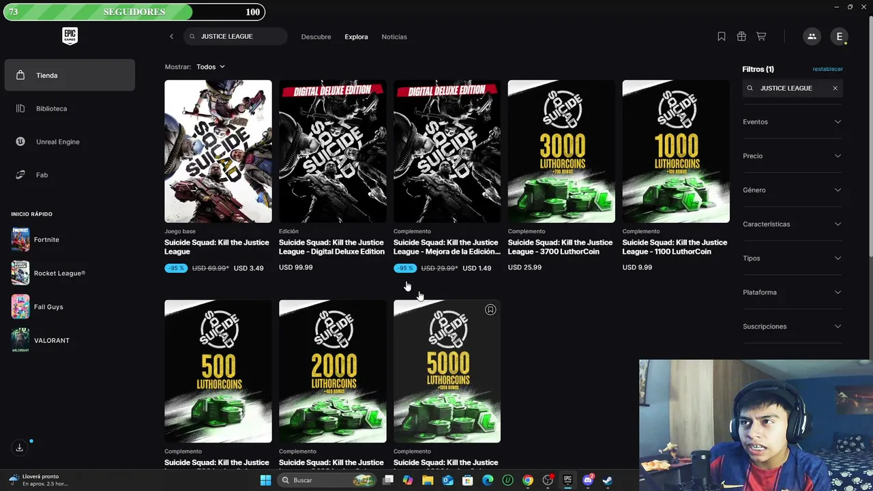The image size is (873, 491).
Task: Open Digital Deluxe Edition title link
Action: click(331, 247)
